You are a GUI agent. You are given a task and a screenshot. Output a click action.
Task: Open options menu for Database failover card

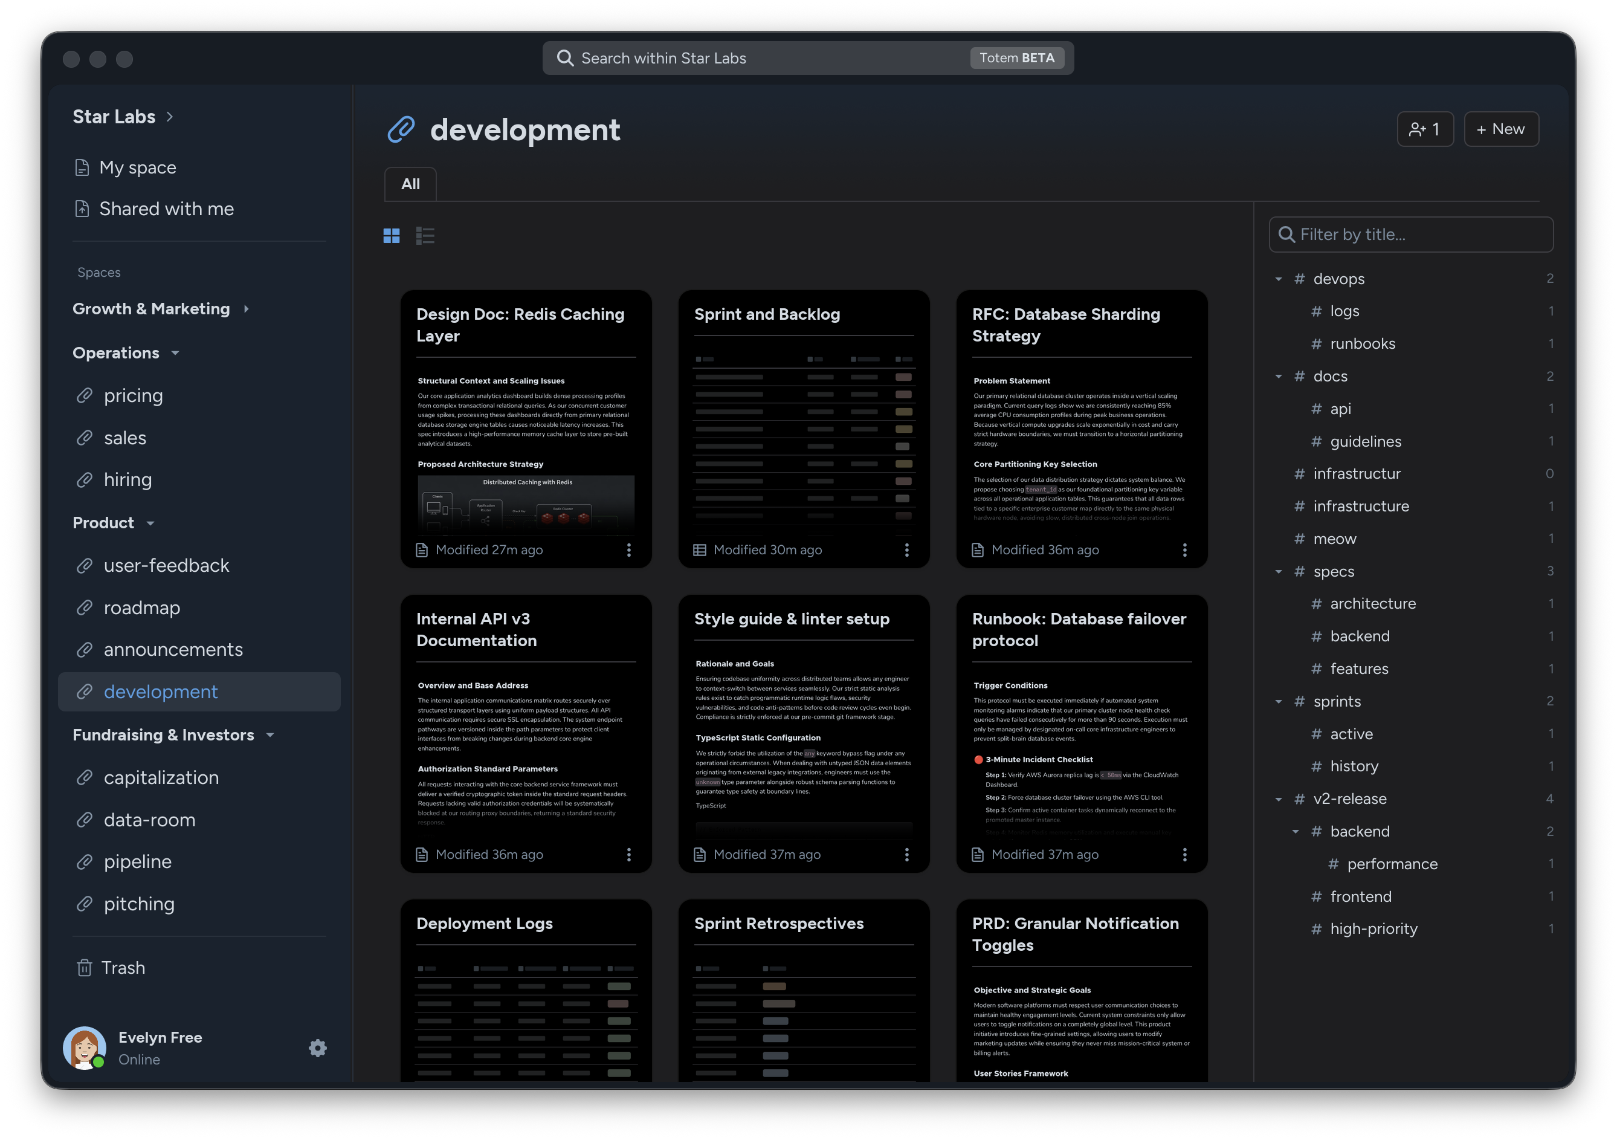(1184, 854)
